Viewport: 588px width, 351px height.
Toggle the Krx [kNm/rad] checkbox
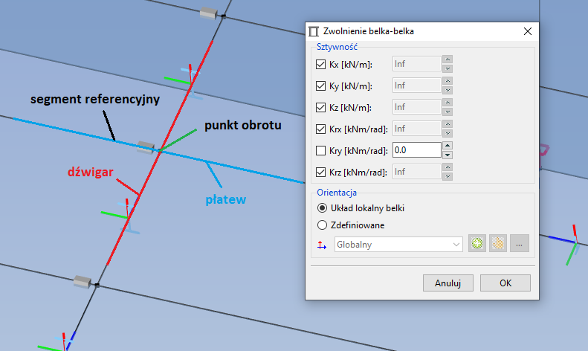320,129
